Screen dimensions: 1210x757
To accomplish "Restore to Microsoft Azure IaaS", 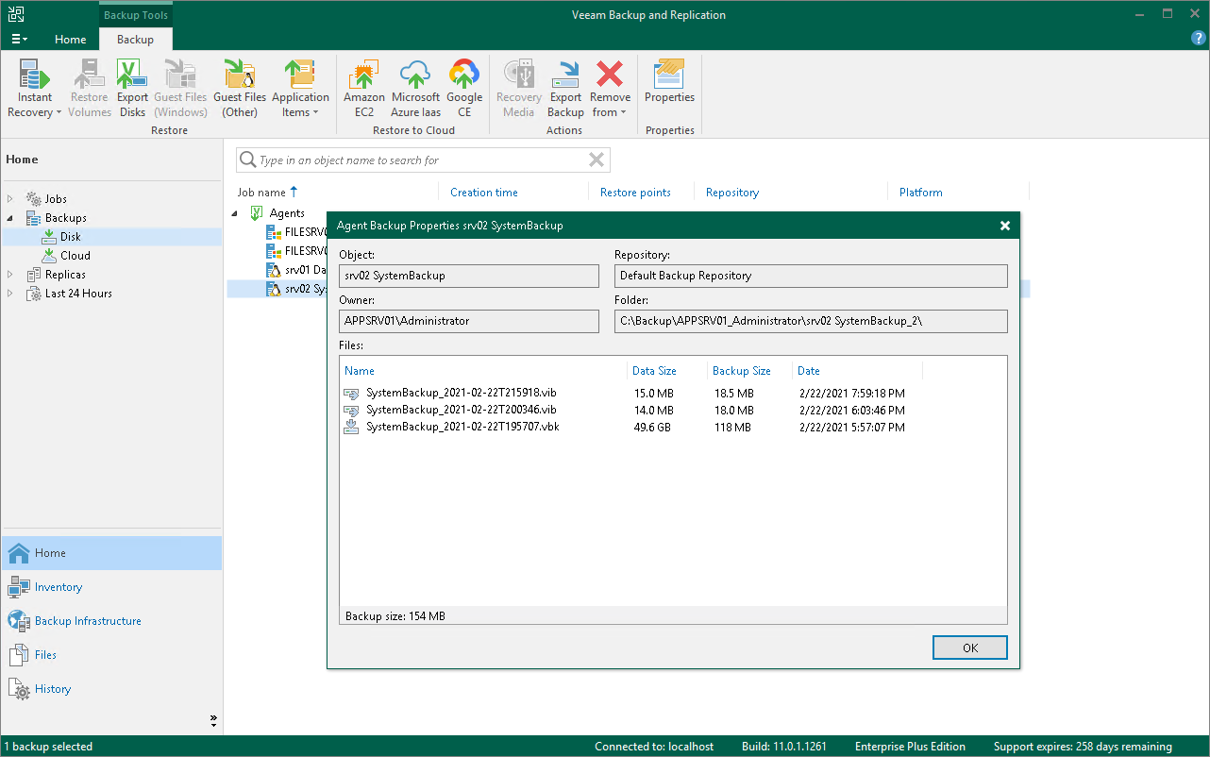I will pos(415,89).
